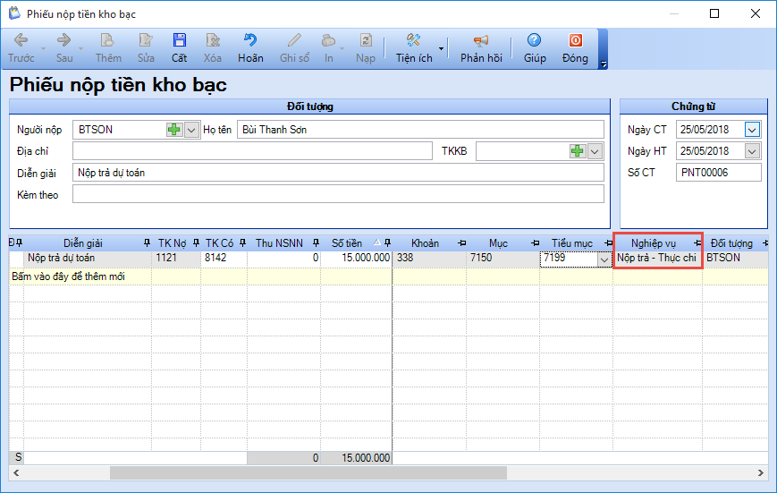
Task: Click the horizontal scrollbar thumb
Action: point(308,472)
